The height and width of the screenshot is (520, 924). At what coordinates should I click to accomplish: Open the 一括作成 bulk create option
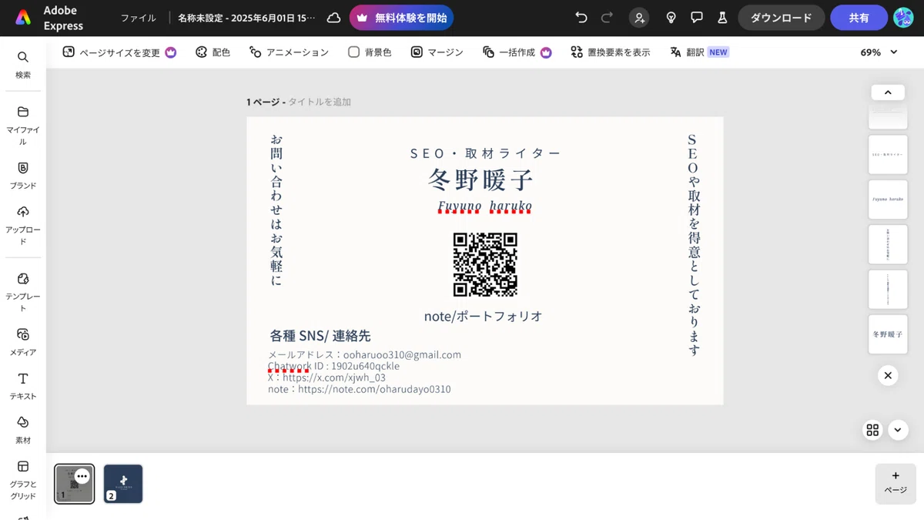(517, 52)
